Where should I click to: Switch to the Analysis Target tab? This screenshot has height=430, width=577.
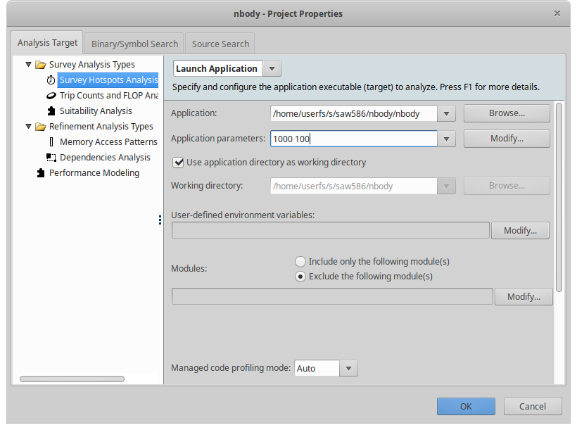pyautogui.click(x=47, y=43)
